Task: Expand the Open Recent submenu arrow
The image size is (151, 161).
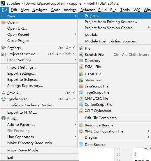Action: 75,34
